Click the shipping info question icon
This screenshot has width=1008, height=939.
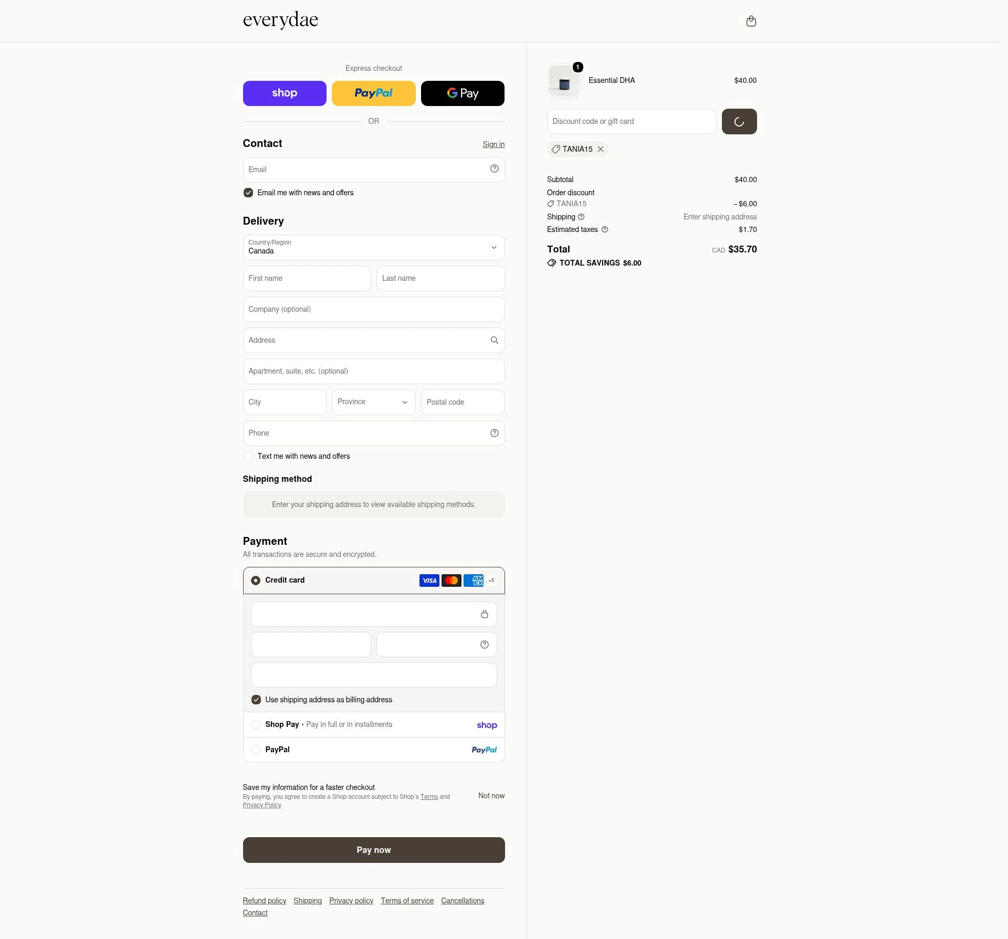point(581,217)
